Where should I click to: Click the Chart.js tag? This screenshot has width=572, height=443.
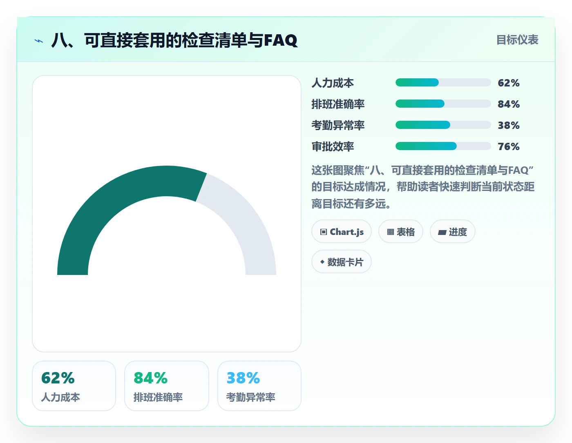pos(342,232)
